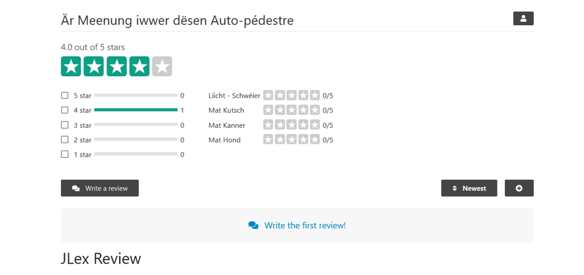Enable the 4 star filter checkbox
Image resolution: width=584 pixels, height=275 pixels.
[65, 110]
